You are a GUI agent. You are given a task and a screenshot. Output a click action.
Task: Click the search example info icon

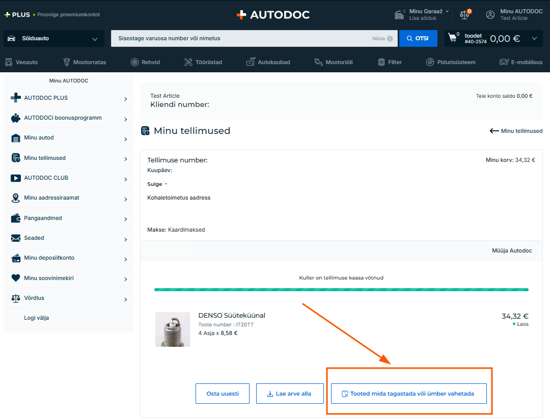click(390, 39)
